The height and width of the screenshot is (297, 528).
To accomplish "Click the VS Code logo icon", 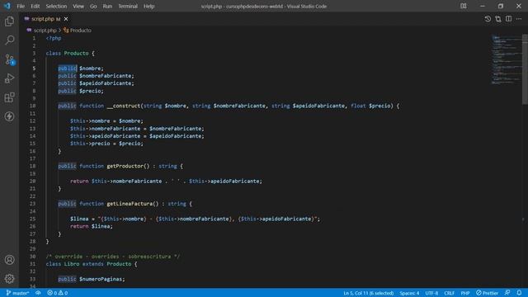I will (x=7, y=6).
